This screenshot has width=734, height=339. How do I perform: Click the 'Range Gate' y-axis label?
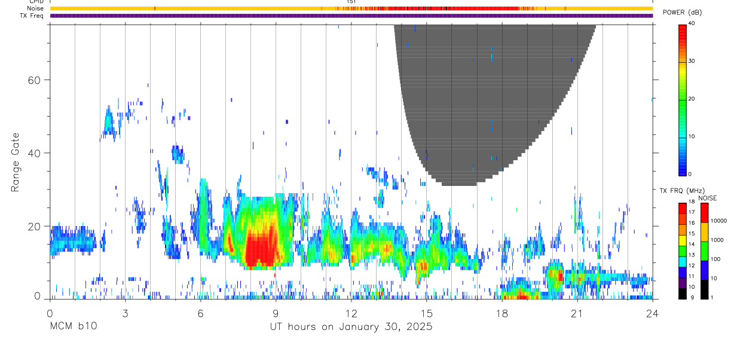(x=16, y=161)
